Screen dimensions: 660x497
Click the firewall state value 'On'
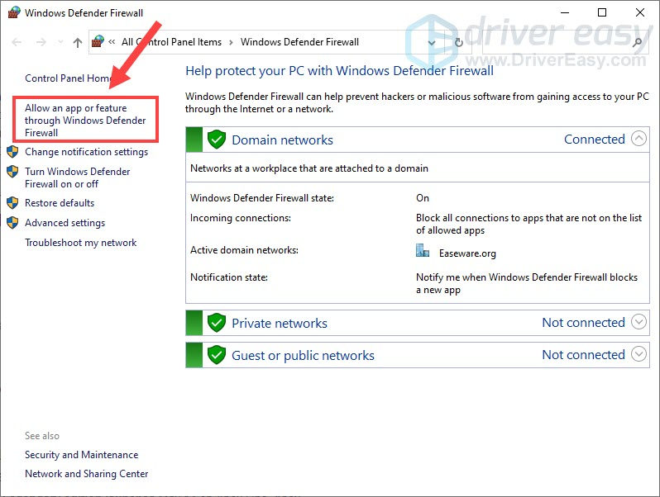(x=423, y=198)
